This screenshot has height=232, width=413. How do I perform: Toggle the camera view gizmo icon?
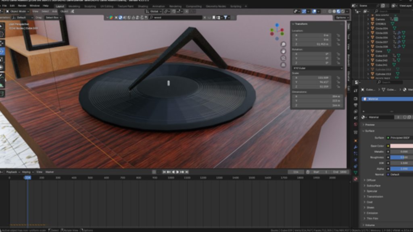[283, 58]
